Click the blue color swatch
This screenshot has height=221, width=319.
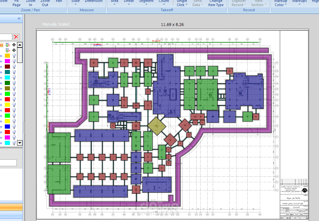tap(7, 127)
